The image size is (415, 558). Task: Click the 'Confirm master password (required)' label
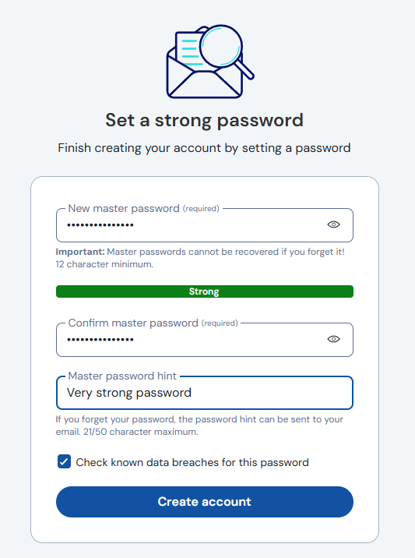pyautogui.click(x=153, y=323)
